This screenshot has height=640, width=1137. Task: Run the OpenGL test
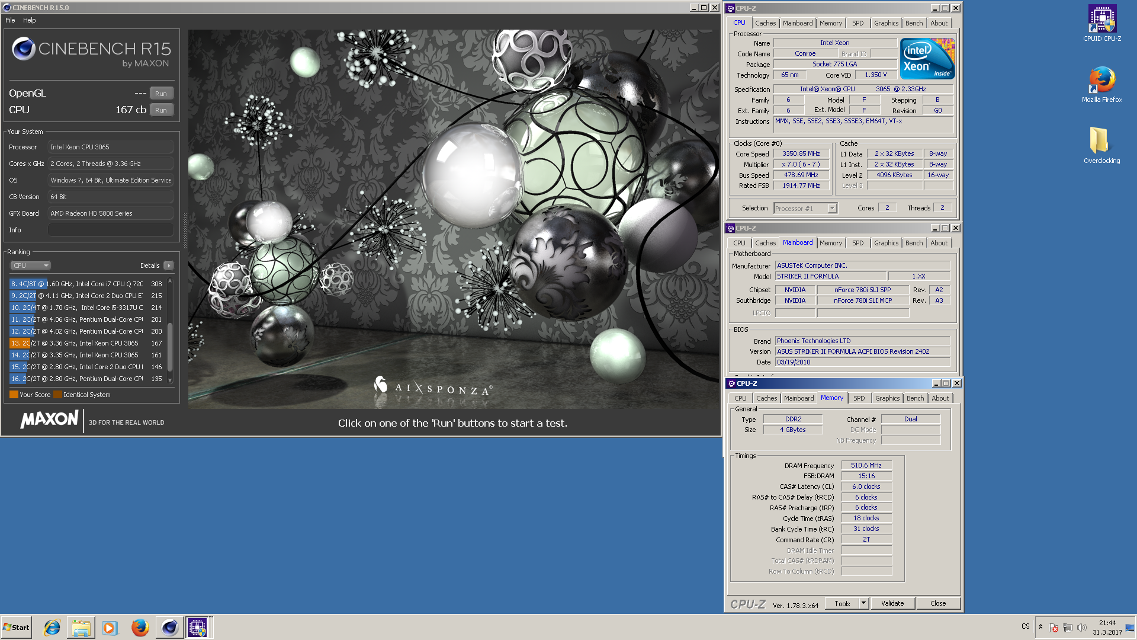click(x=161, y=94)
